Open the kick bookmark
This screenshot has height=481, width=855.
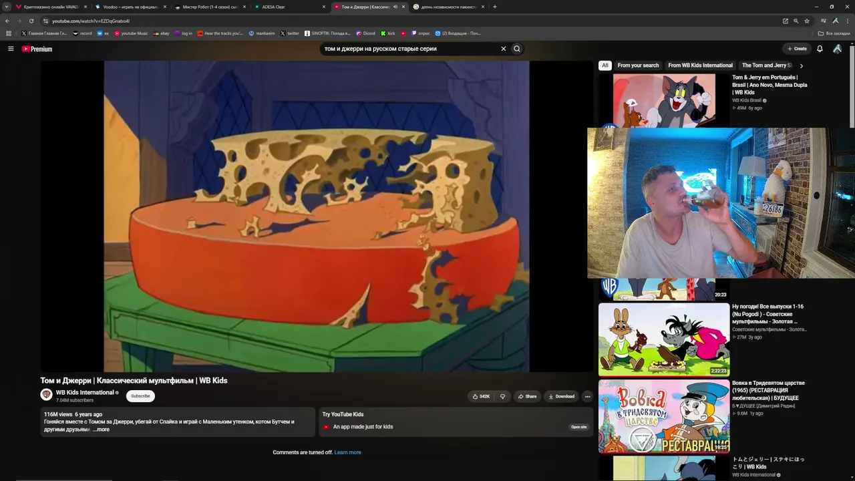click(x=388, y=33)
